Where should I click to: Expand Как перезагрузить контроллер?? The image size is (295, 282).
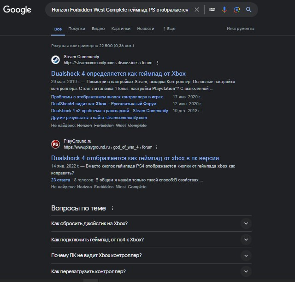click(x=151, y=271)
